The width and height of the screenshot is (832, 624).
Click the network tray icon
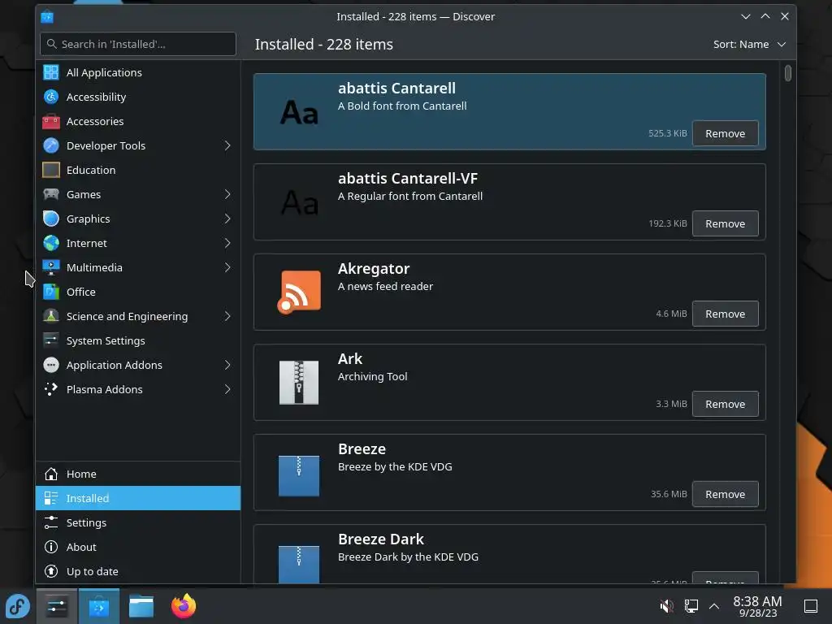coord(691,606)
